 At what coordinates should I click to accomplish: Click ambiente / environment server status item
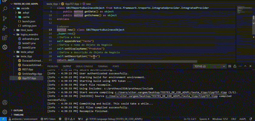[23, 119]
